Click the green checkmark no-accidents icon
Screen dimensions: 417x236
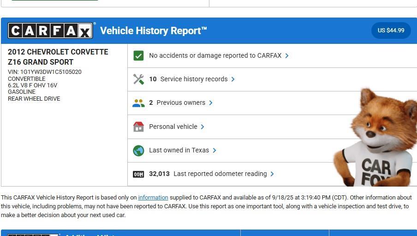(138, 55)
